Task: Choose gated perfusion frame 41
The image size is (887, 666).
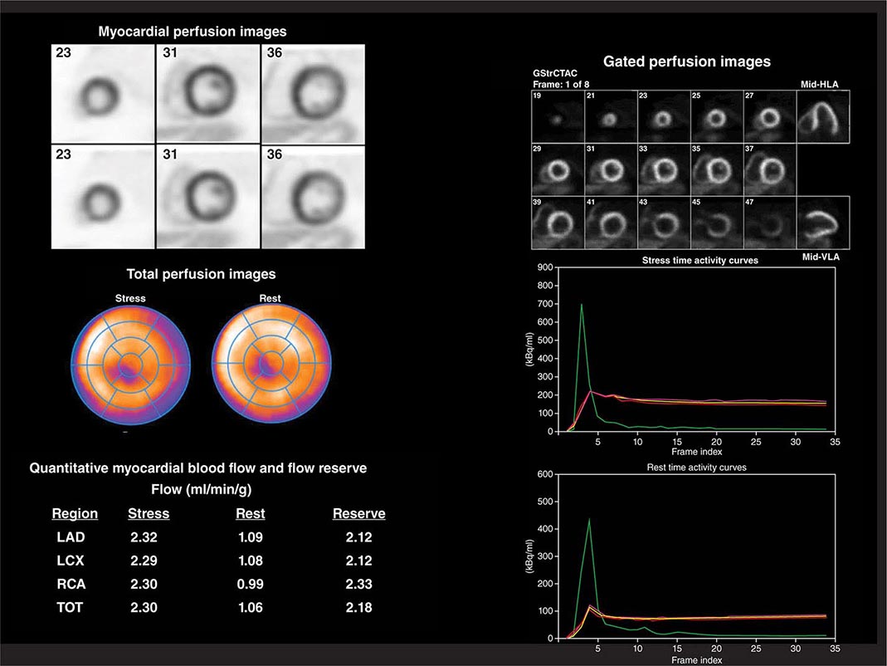Action: pos(611,223)
